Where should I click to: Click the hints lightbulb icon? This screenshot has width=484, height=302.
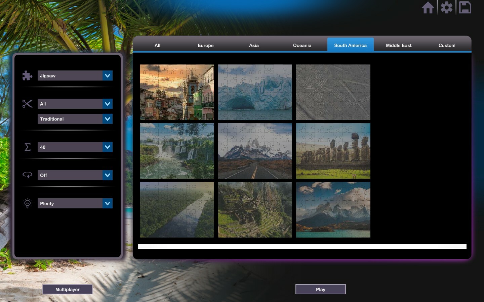pos(27,203)
